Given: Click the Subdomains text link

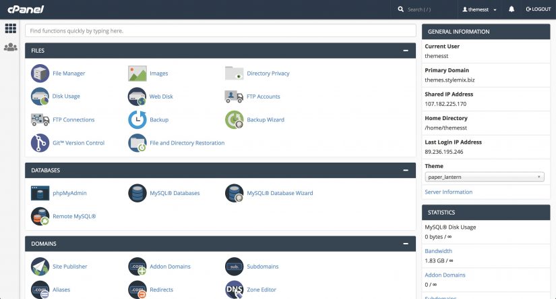Looking at the screenshot, I should (x=262, y=267).
